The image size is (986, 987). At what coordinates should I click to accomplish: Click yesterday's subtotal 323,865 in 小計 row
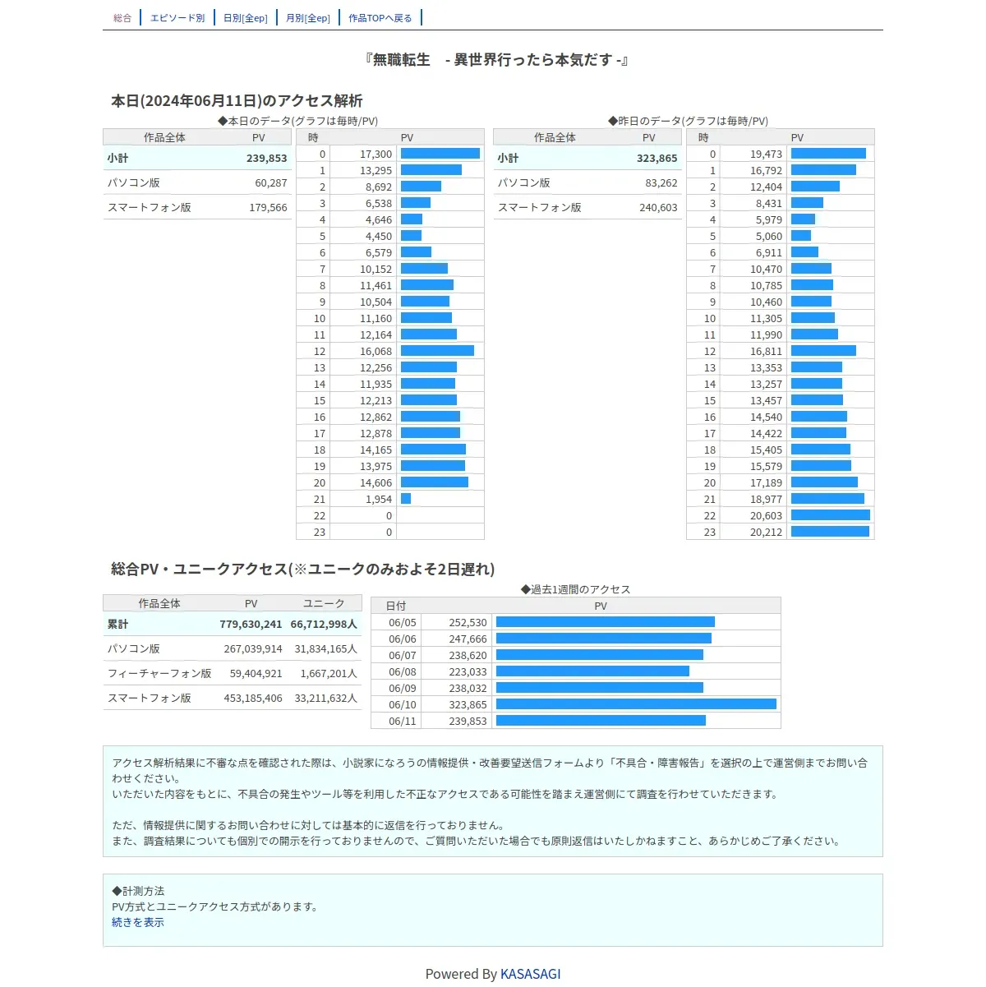click(x=657, y=158)
